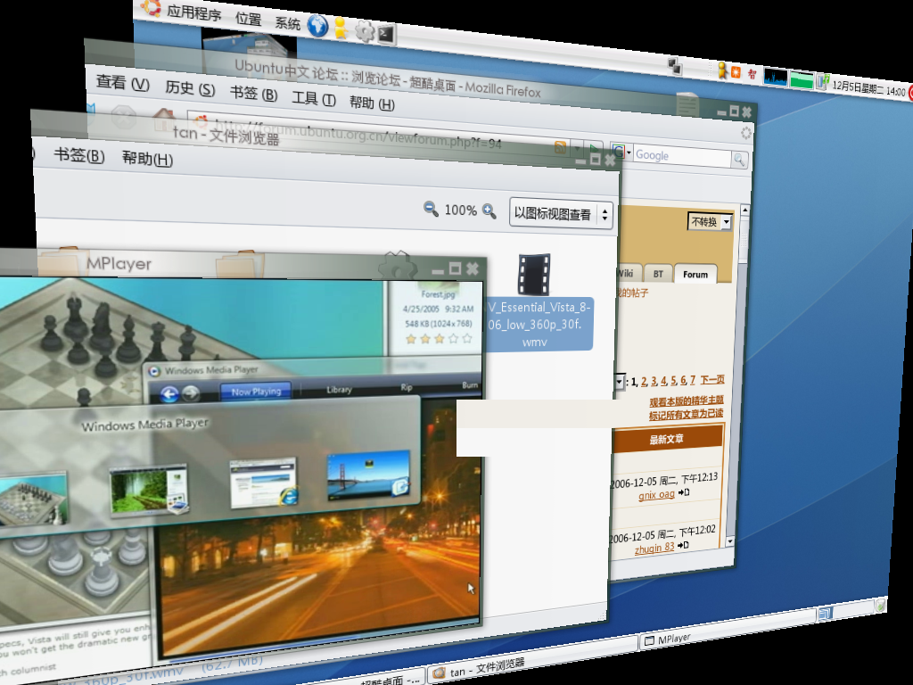Screen dimensions: 913x685
Task: Click the red 智 input method tray icon
Action: (752, 74)
